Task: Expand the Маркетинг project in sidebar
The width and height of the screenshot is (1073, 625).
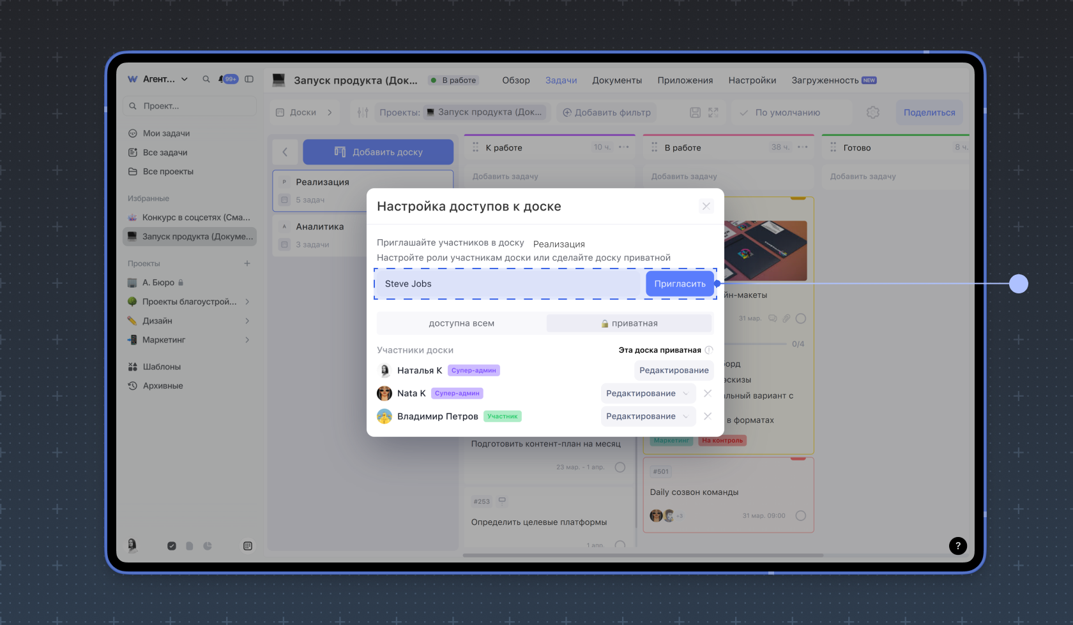Action: click(247, 340)
